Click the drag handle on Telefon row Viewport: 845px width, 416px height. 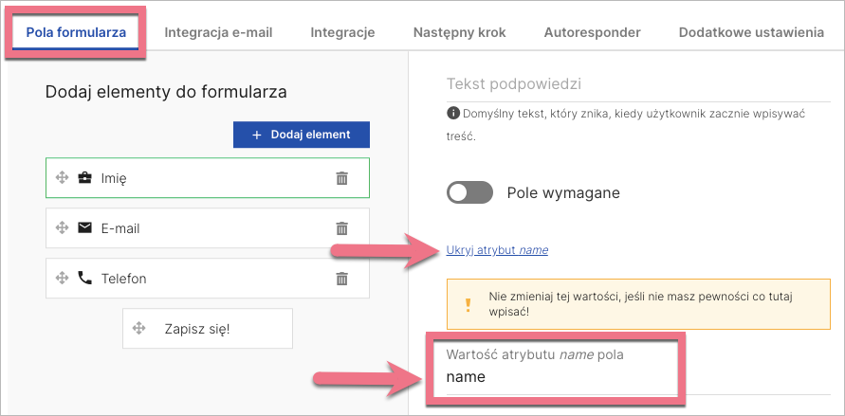[63, 279]
